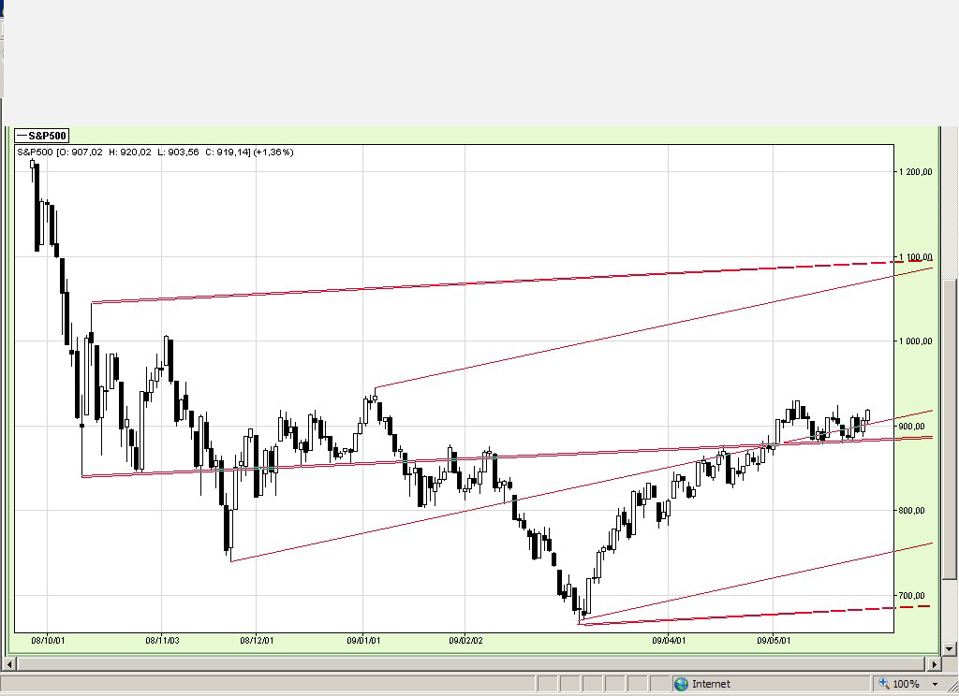Click the 09/05/01 date axis label

(x=774, y=641)
